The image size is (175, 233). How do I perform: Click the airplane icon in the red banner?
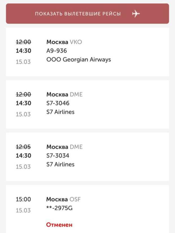tap(136, 14)
